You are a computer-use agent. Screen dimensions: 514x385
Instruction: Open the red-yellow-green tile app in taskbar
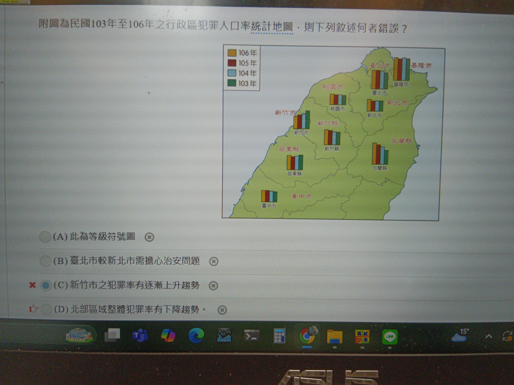pos(362,337)
